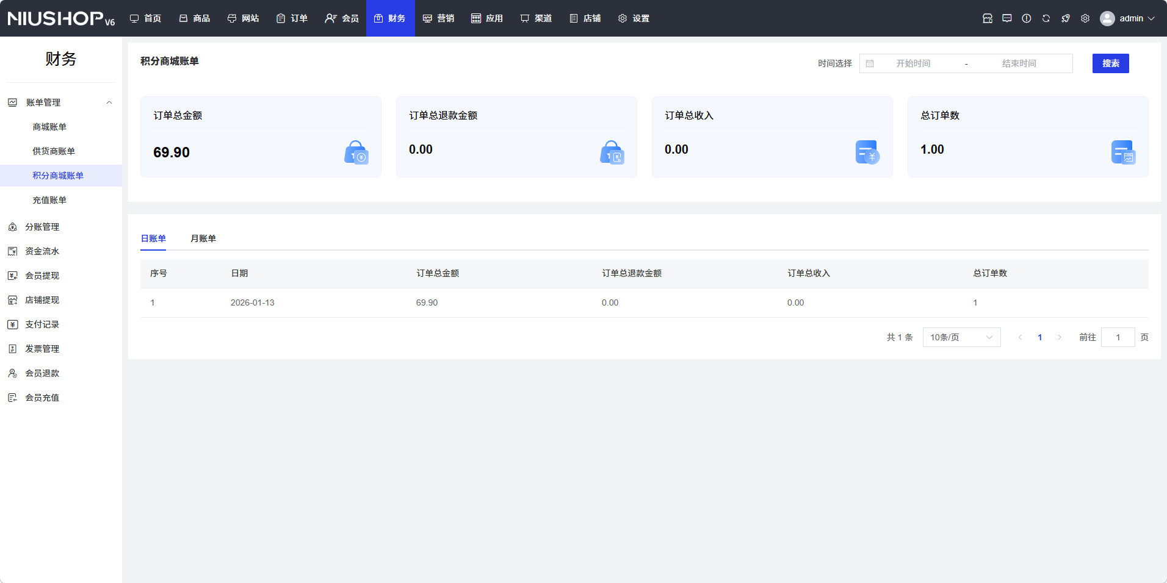Click the store icon in top-right toolbar
This screenshot has height=583, width=1167.
pyautogui.click(x=988, y=18)
